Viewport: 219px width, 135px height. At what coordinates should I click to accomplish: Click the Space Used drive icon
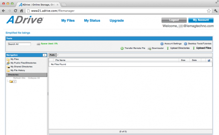38,44
